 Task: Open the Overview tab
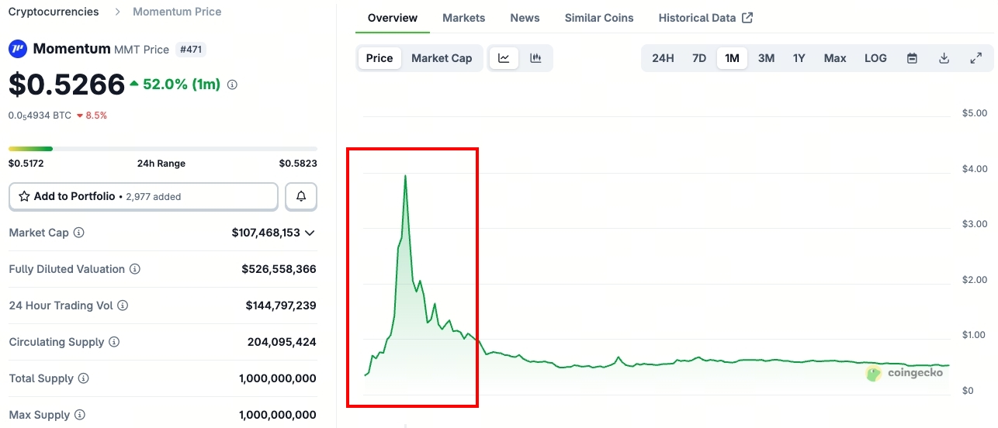click(393, 18)
